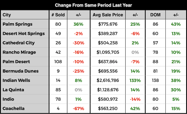Click the Rancho Mirage price $1,095,705
The image size is (187, 114).
[x=108, y=52]
